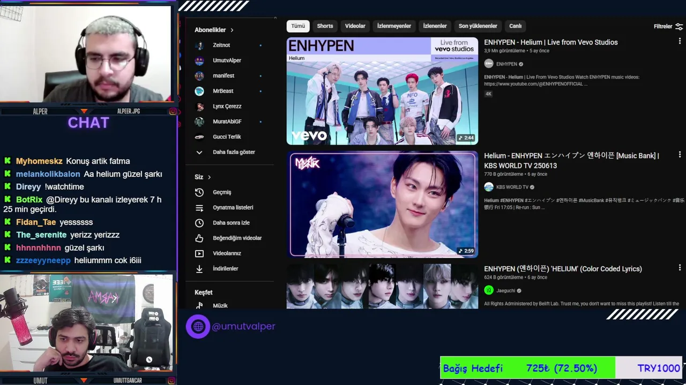
Task: Click Lynx Çerezz channel avatar
Action: (199, 106)
